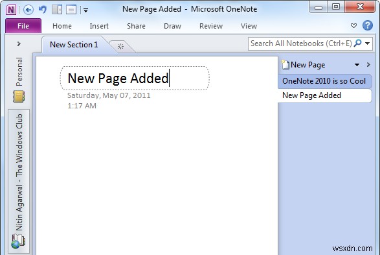This screenshot has height=255, width=380.
Task: Open Customize Quick Access Toolbar dropdown
Action: point(85,10)
